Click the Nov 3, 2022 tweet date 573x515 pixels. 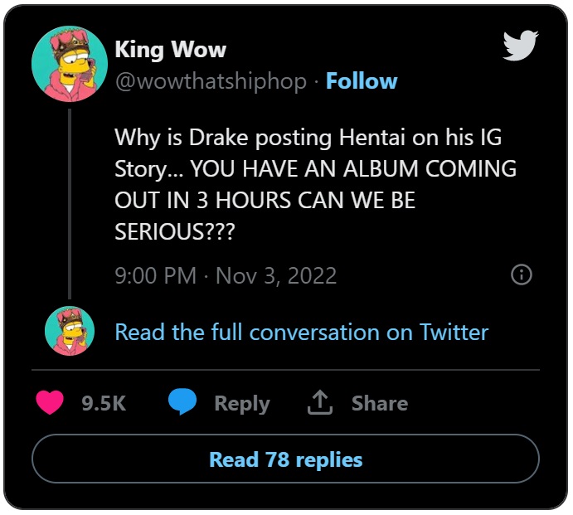pyautogui.click(x=276, y=275)
